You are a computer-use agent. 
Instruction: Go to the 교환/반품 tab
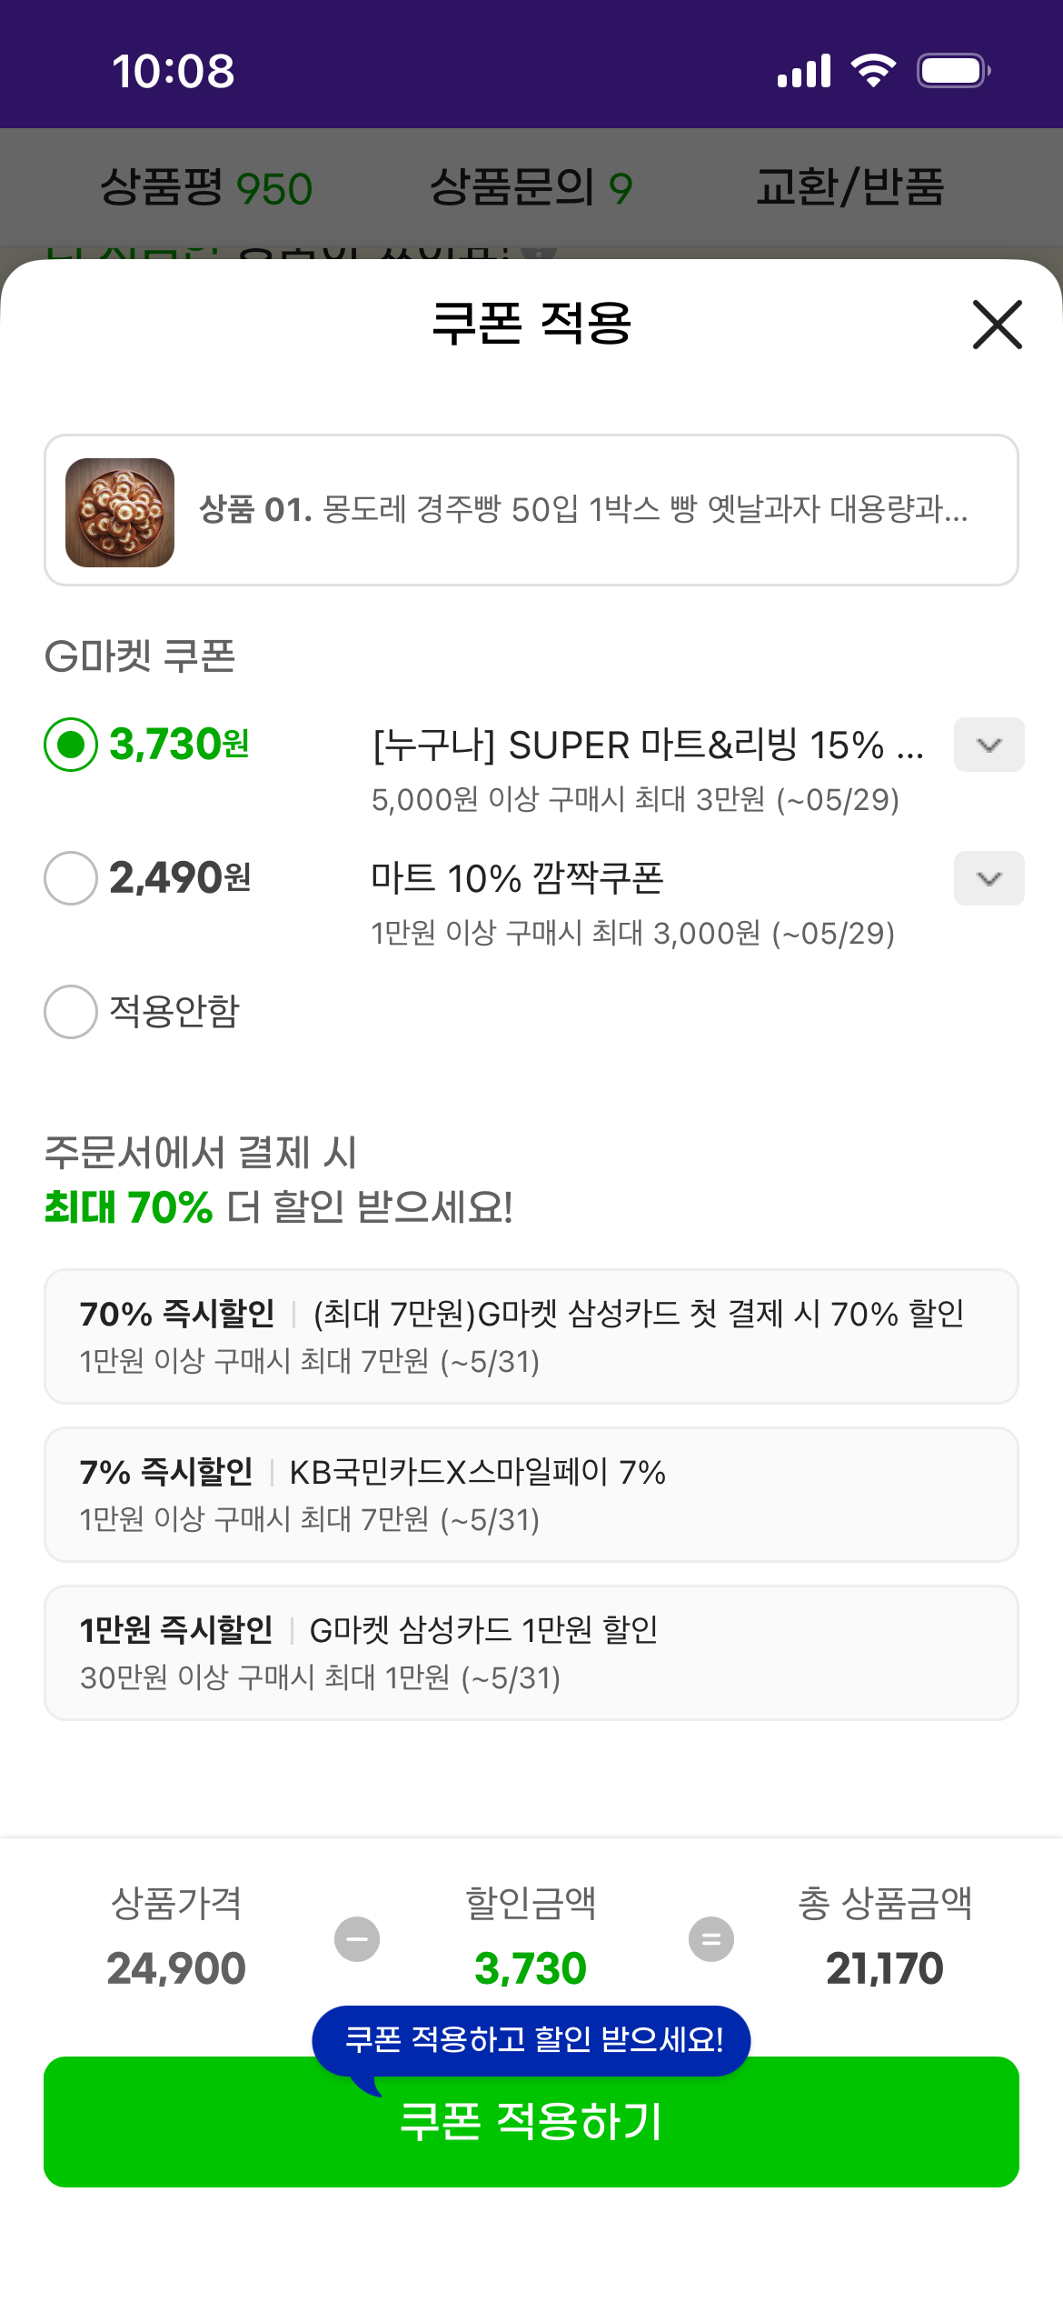point(850,188)
